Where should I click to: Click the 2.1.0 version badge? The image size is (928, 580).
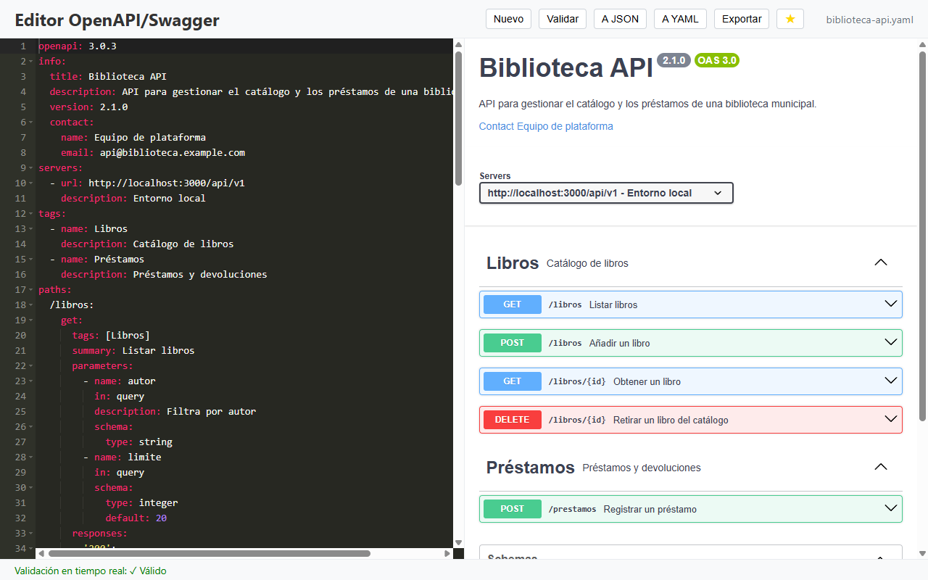point(674,60)
